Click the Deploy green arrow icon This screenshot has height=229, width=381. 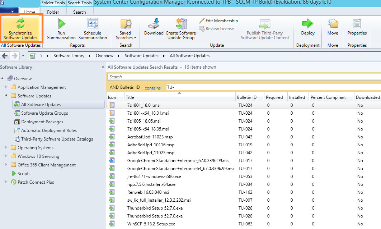tap(307, 24)
